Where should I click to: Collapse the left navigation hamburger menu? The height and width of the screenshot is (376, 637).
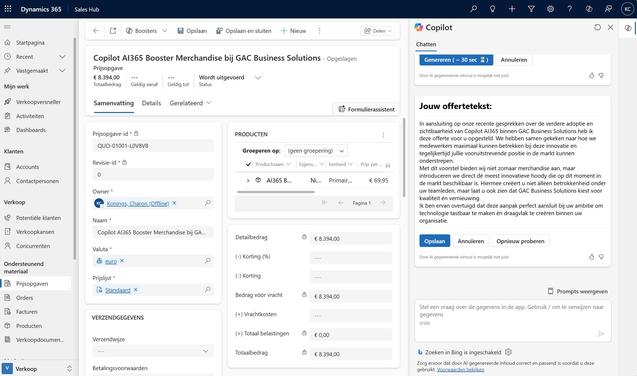coord(7,27)
